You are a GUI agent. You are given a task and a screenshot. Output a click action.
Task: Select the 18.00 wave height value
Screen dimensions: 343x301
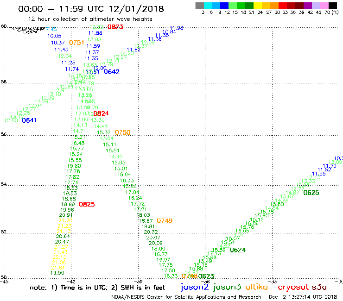[159, 249]
